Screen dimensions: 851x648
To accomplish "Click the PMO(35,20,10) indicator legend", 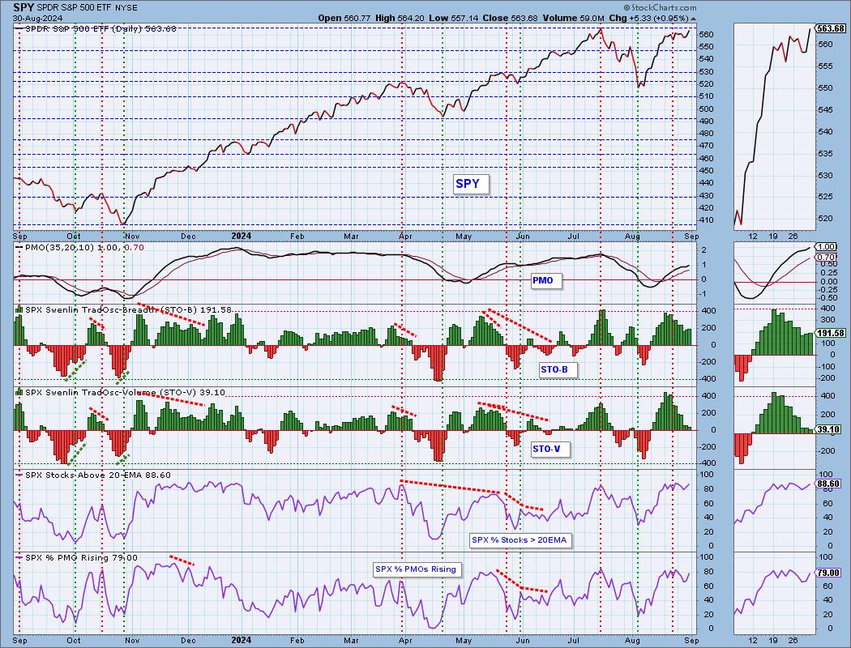I will tap(80, 247).
